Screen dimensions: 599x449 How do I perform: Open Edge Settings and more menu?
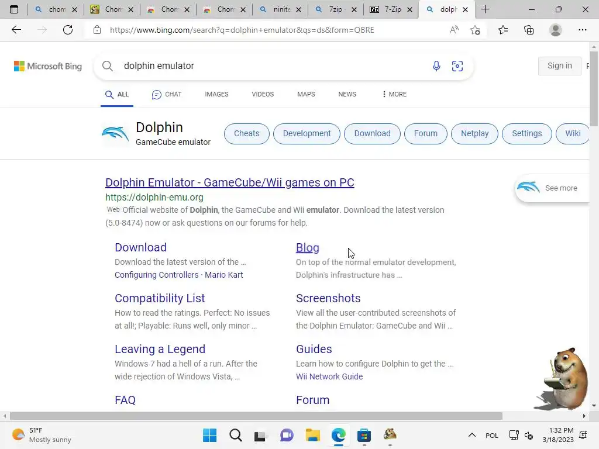tap(582, 30)
